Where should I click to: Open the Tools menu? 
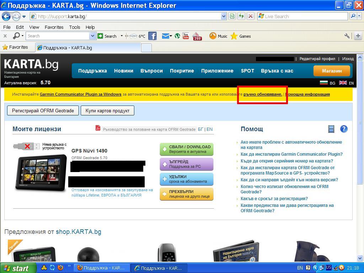click(x=75, y=27)
